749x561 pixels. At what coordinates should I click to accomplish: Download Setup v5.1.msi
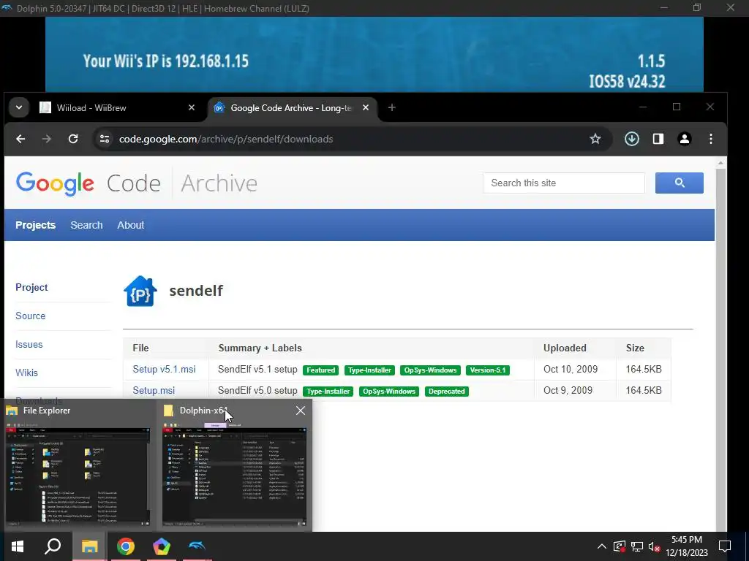pos(164,369)
